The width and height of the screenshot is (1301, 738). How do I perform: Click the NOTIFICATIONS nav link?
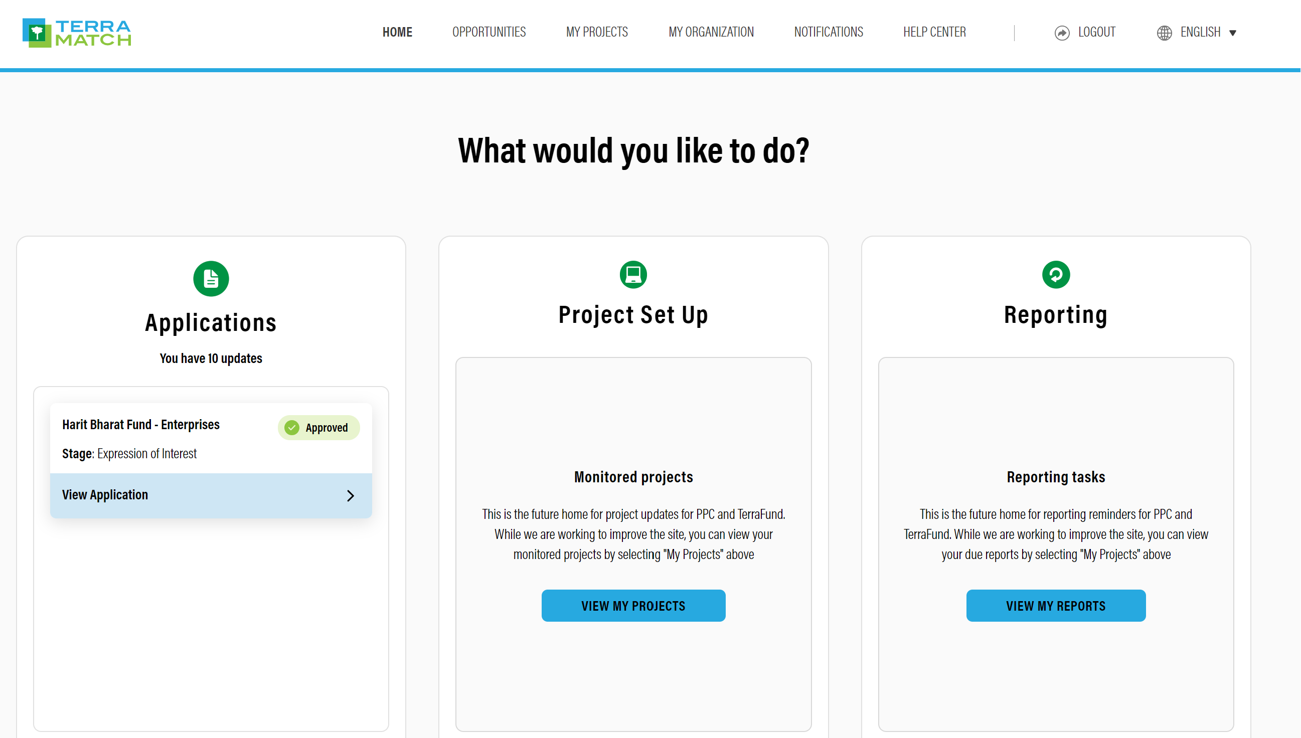[x=829, y=31]
